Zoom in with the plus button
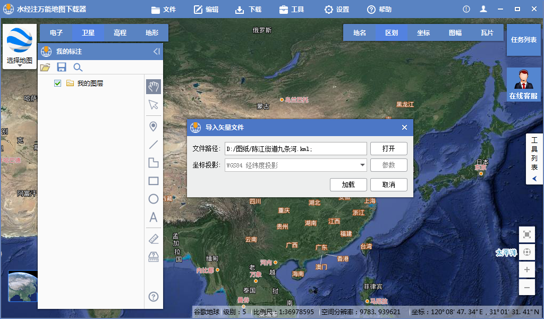Image resolution: width=544 pixels, height=319 pixels. [526, 270]
